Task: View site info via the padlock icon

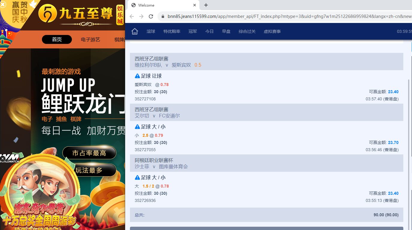Action: pyautogui.click(x=163, y=16)
